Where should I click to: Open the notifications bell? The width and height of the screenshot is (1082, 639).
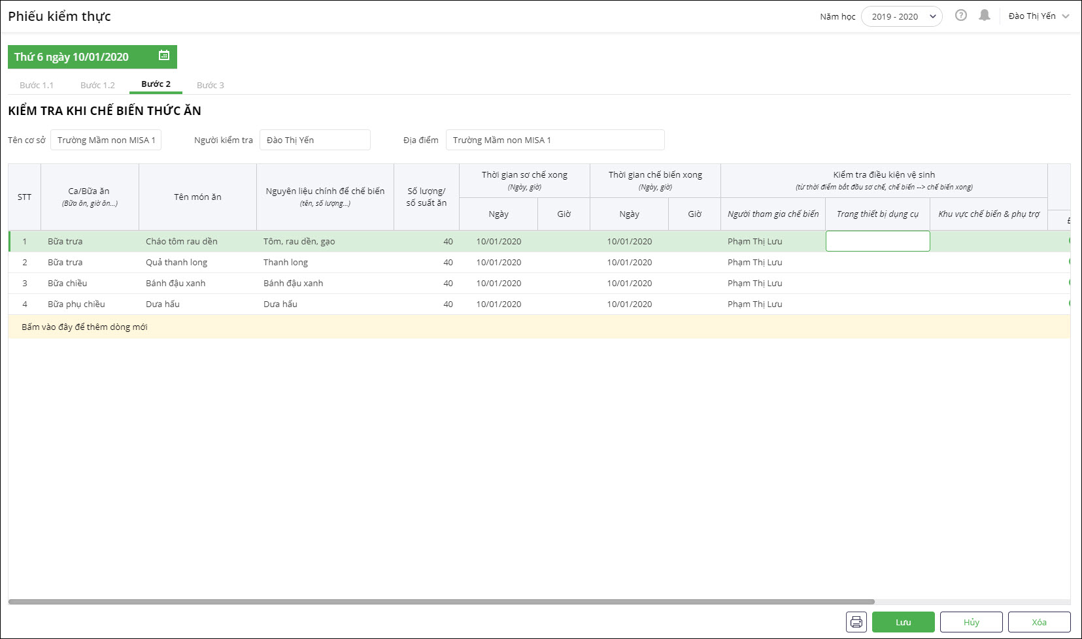pyautogui.click(x=984, y=16)
